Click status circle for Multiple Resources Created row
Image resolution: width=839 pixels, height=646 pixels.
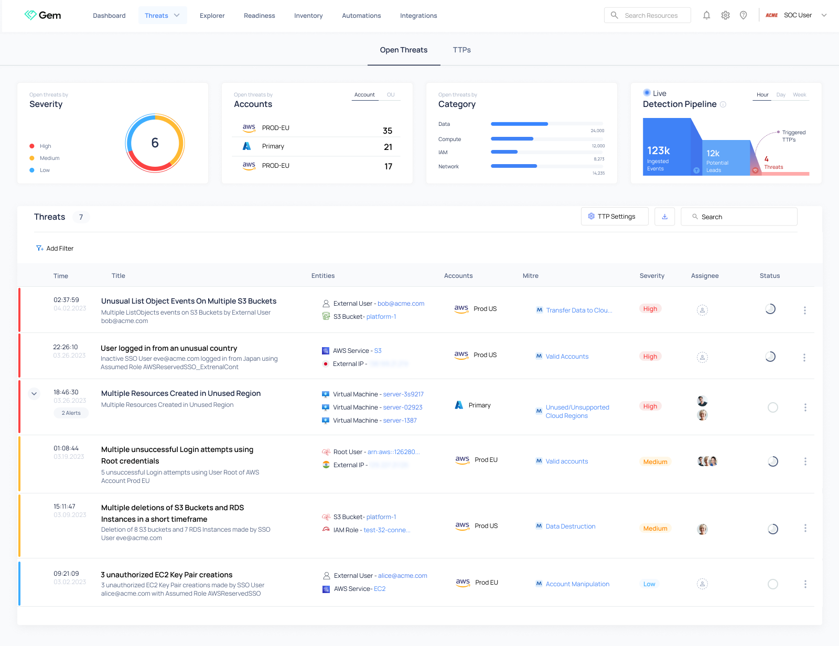(773, 407)
